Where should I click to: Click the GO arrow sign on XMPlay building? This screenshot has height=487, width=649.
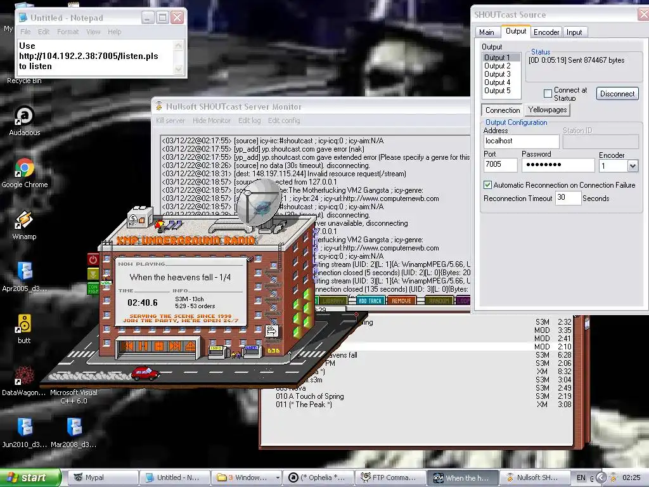coord(272,331)
